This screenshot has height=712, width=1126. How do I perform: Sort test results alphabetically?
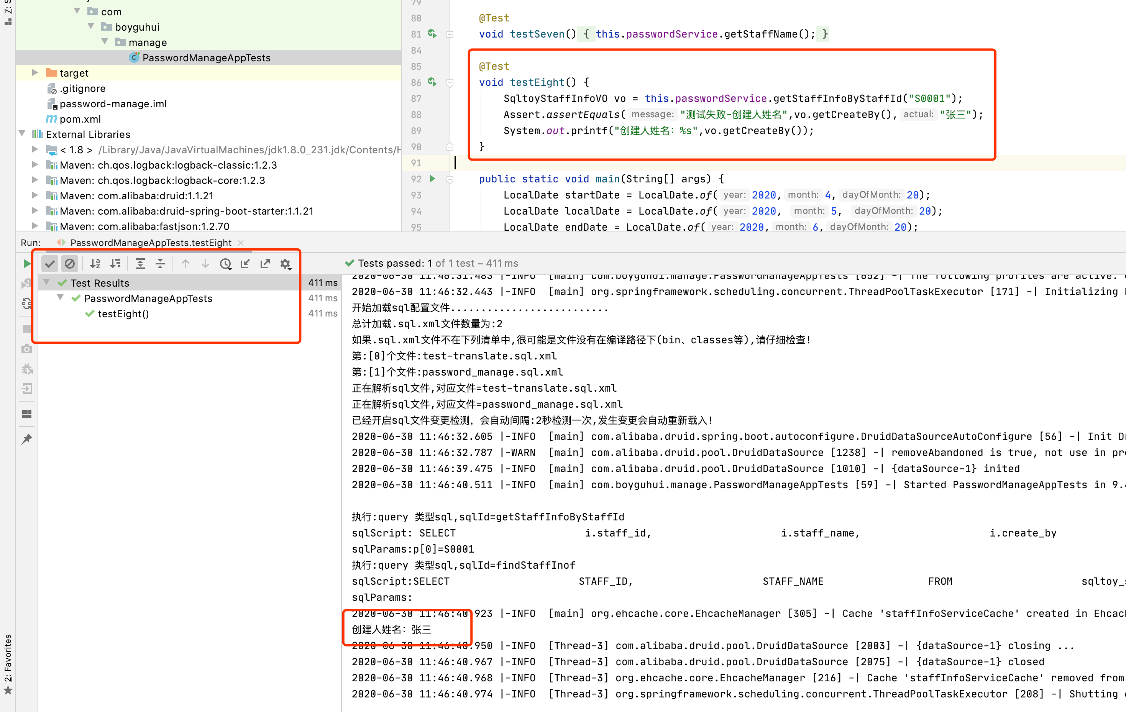click(95, 263)
